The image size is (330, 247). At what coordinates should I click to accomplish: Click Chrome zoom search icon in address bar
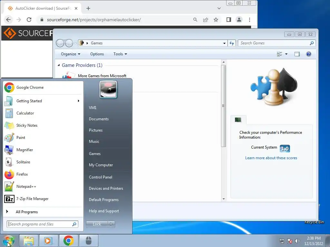(195, 20)
